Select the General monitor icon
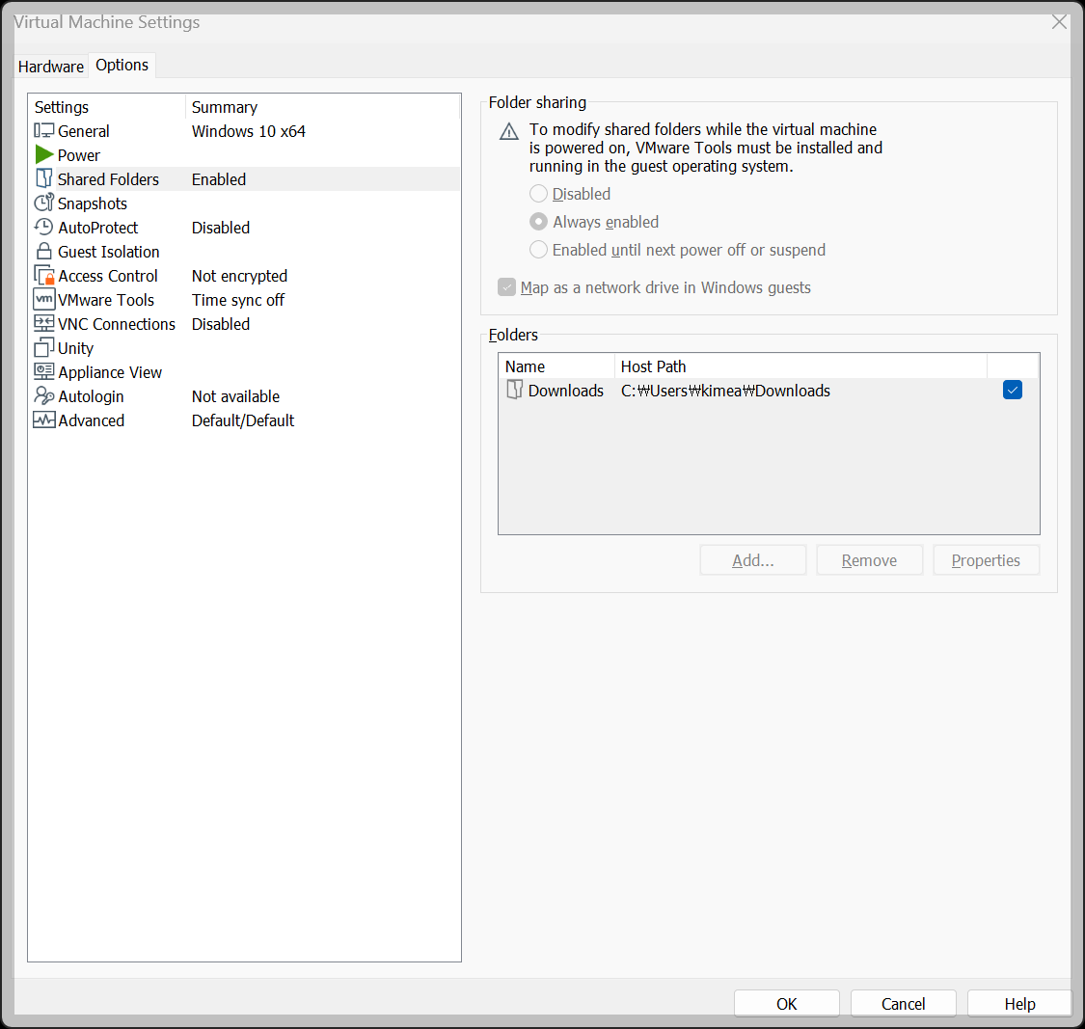Screen dimensions: 1085x1029 (43, 131)
